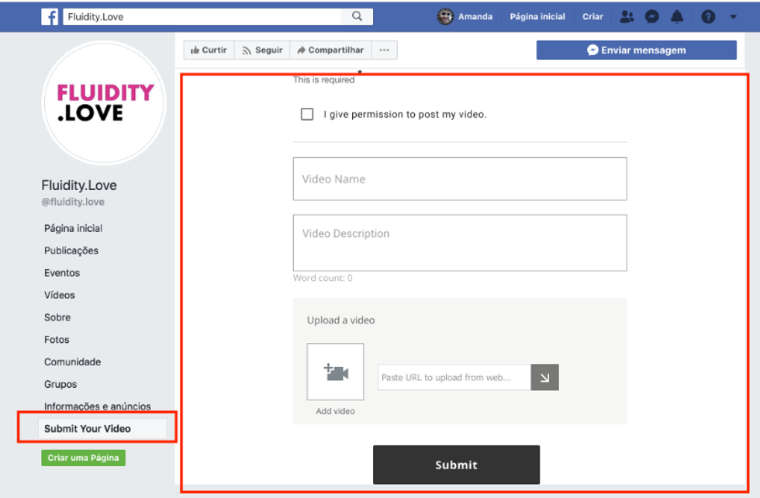
Task: Click the search magnifier icon
Action: click(357, 16)
